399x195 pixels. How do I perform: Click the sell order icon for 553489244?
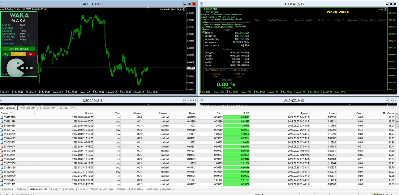[x=2, y=147]
